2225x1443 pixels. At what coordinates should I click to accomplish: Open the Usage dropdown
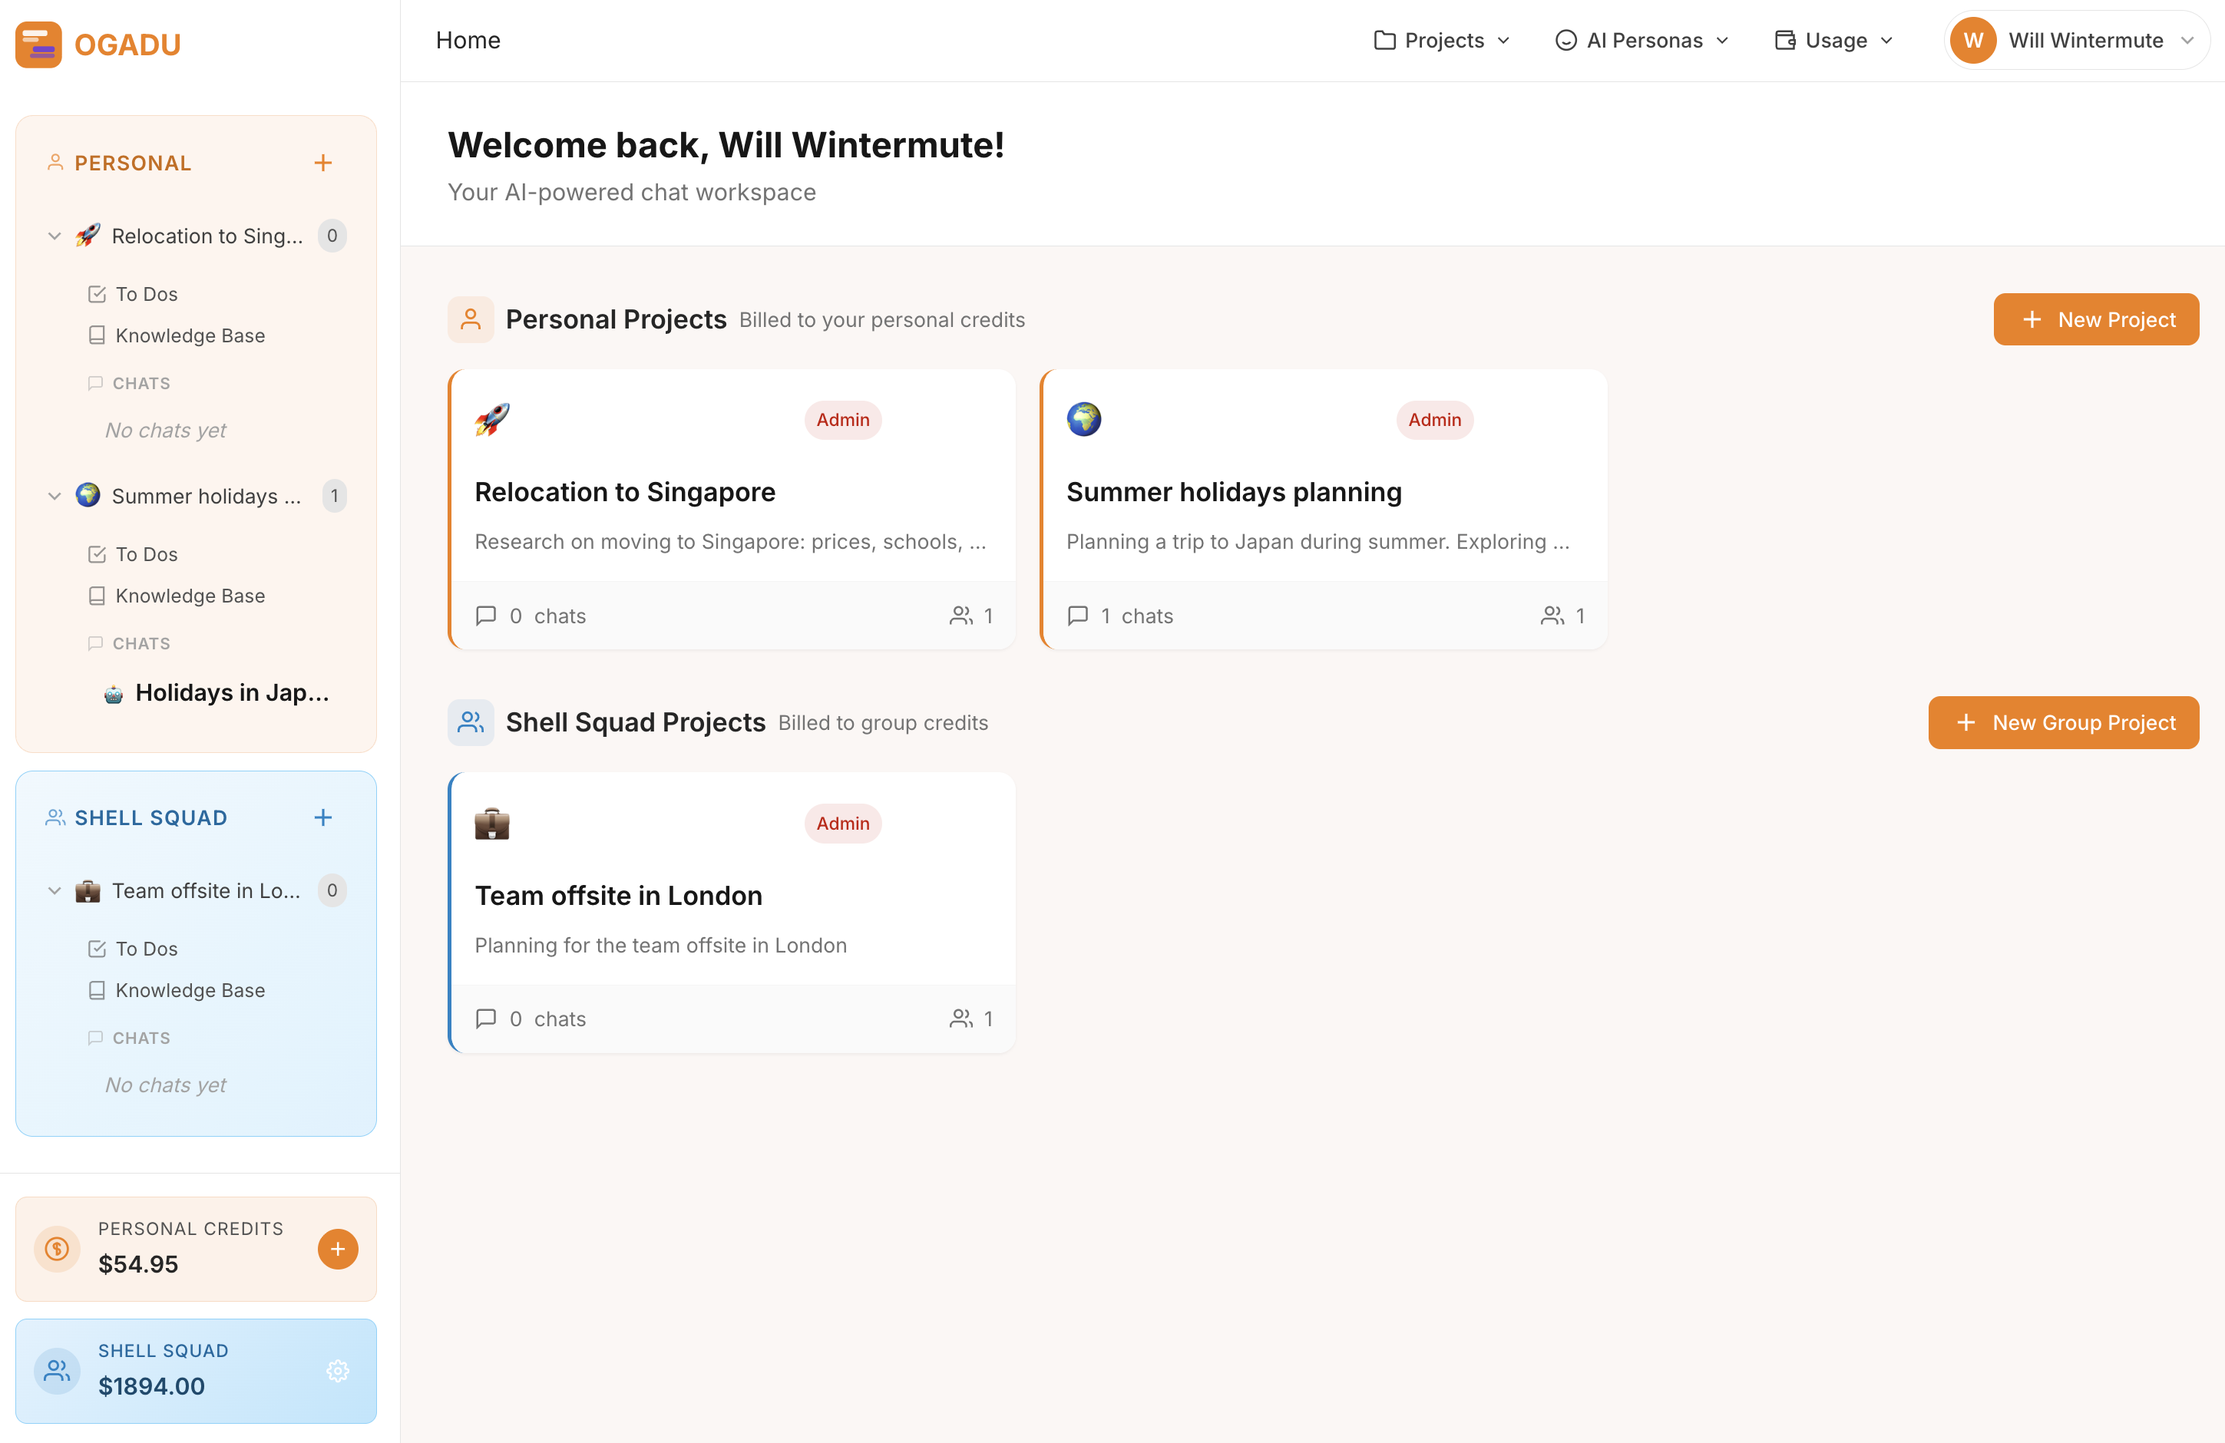[1833, 40]
